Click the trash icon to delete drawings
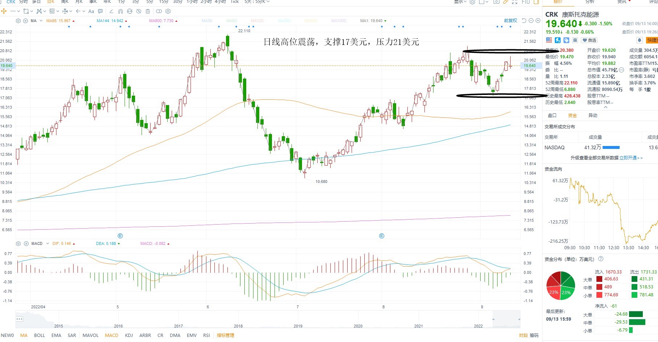Image resolution: width=658 pixels, height=342 pixels. click(148, 11)
